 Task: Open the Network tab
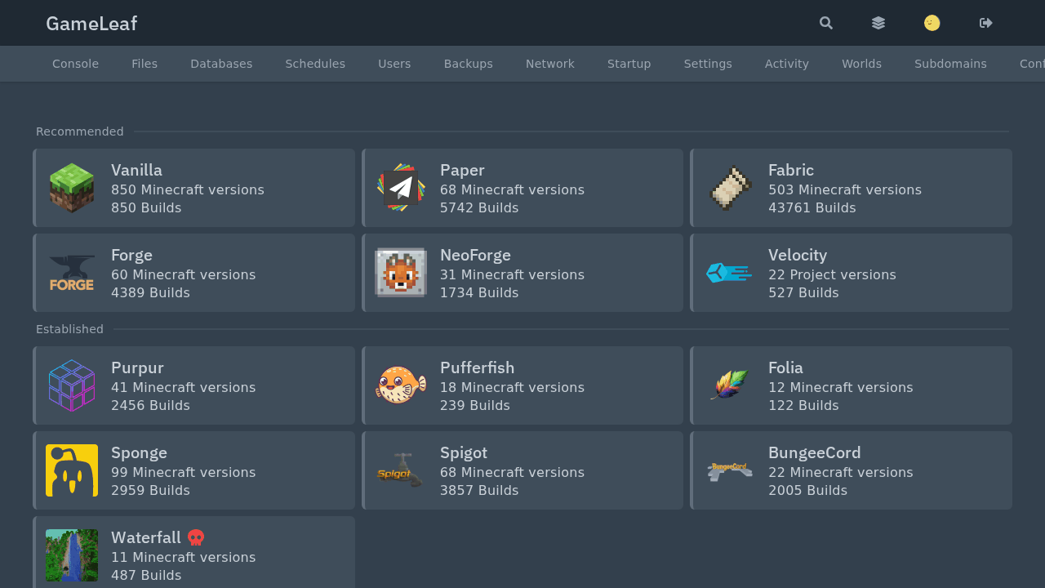(x=550, y=64)
